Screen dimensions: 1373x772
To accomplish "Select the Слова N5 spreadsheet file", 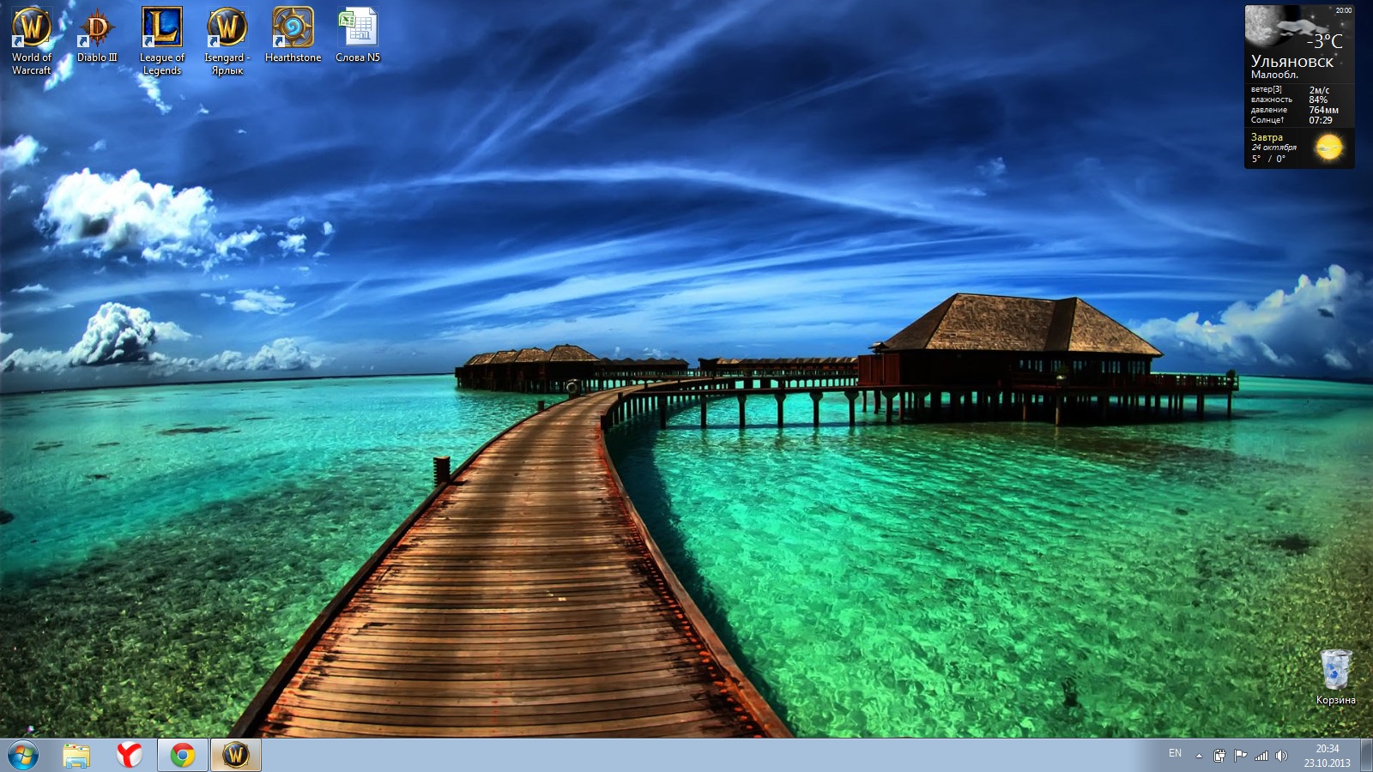I will tap(358, 35).
